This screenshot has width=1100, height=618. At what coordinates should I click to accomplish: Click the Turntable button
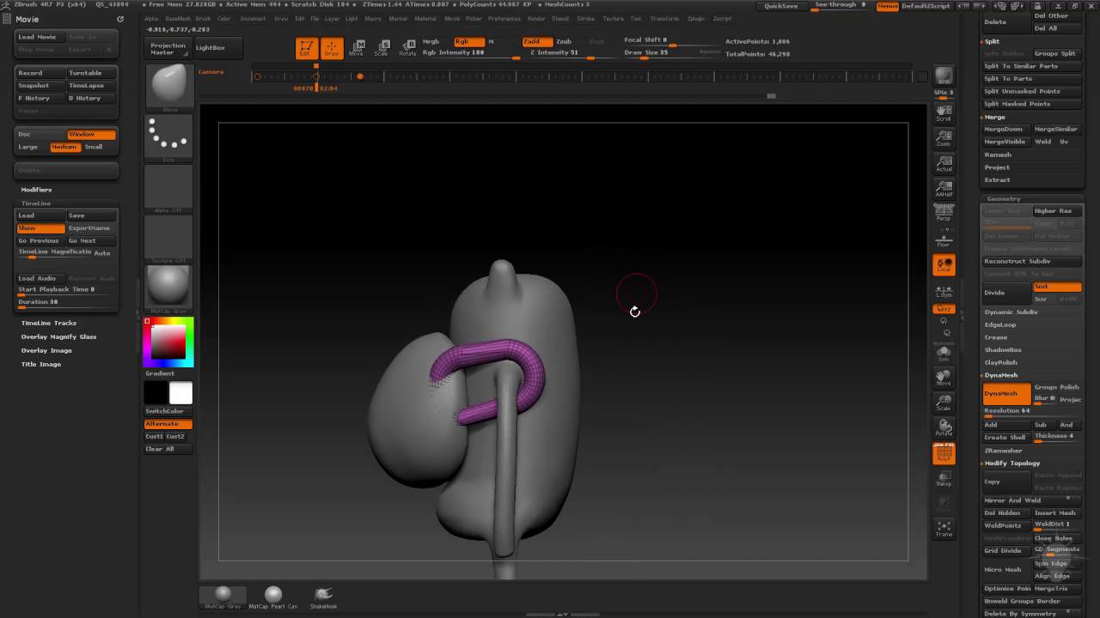91,73
